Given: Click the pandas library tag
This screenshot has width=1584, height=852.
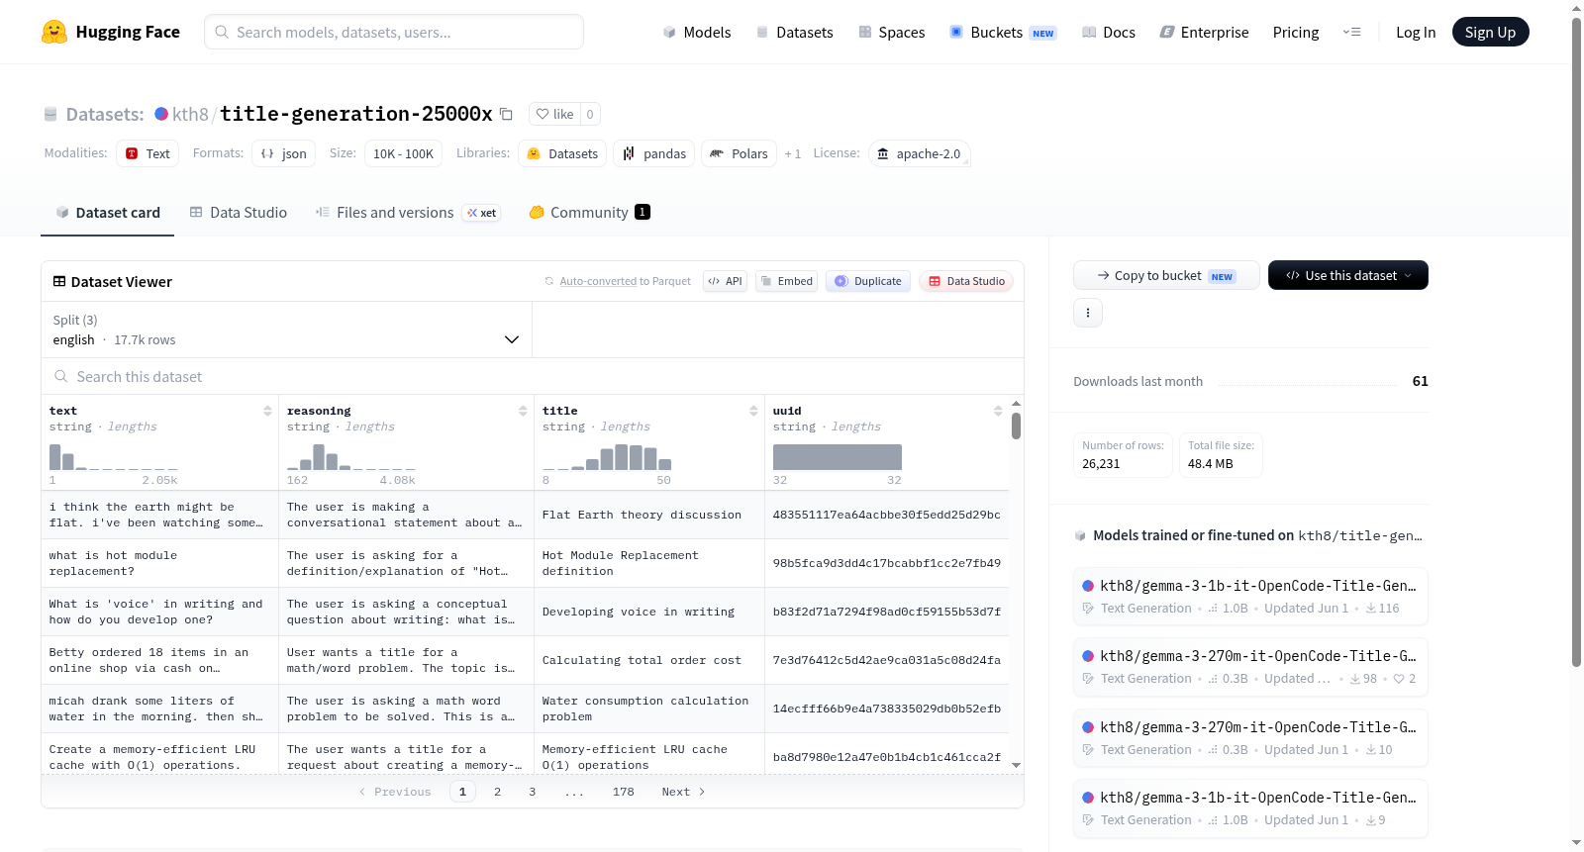Looking at the screenshot, I should tap(654, 153).
